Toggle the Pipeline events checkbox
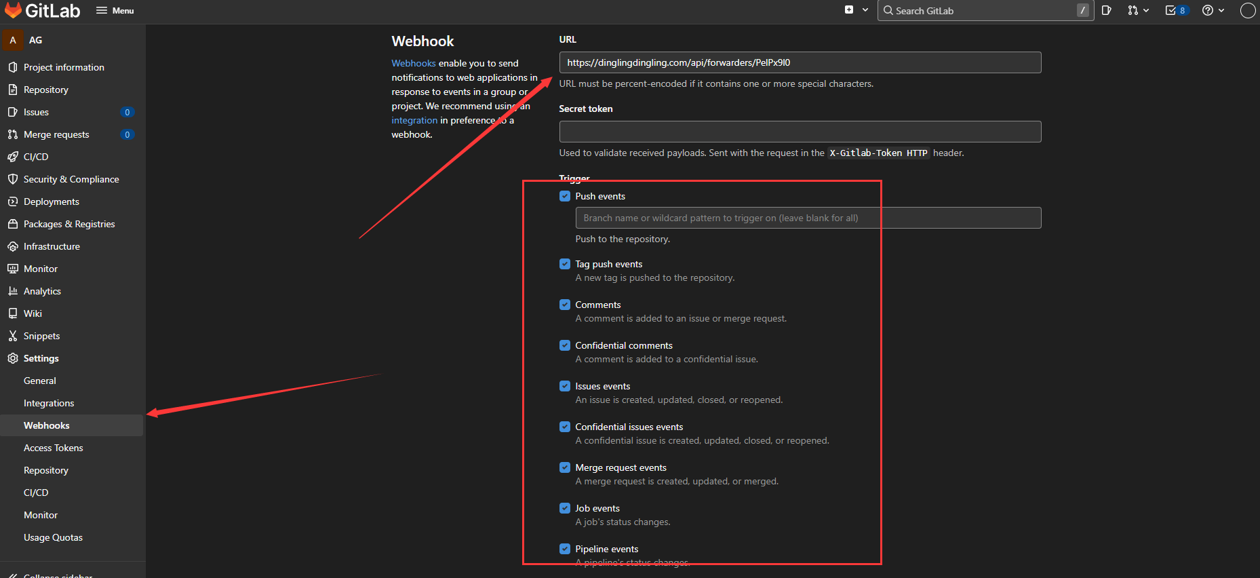The width and height of the screenshot is (1260, 578). click(565, 549)
